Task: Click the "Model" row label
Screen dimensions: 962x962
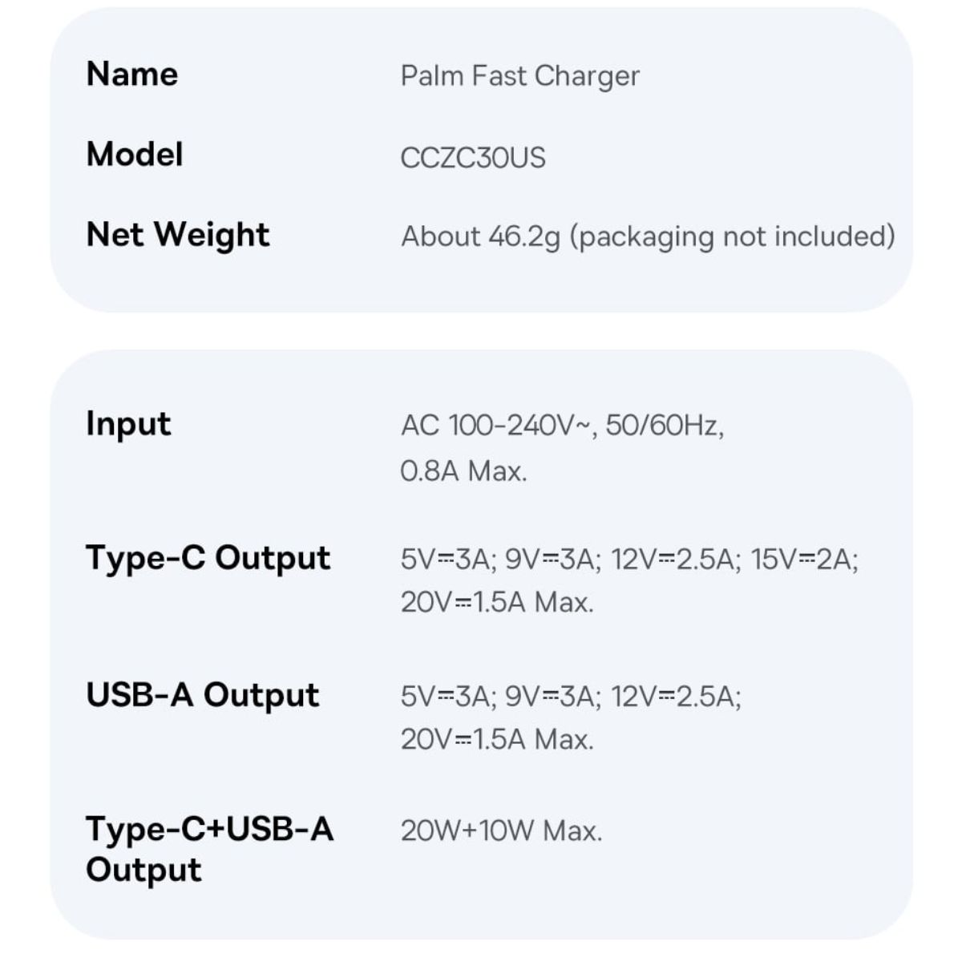Action: [135, 155]
